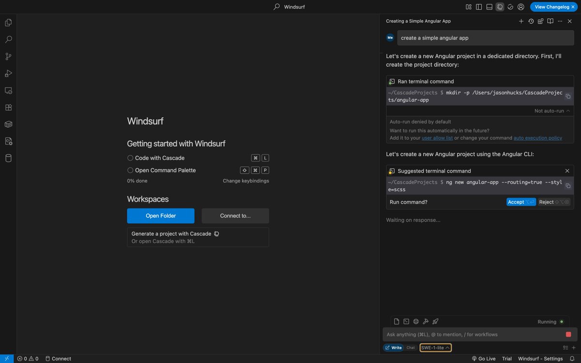The width and height of the screenshot is (581, 363).
Task: Open the user allow list link
Action: [x=437, y=138]
